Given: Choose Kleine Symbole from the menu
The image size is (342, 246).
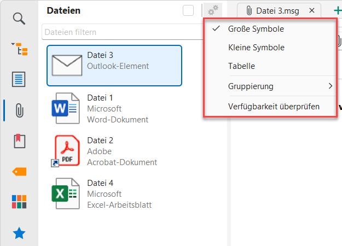Looking at the screenshot, I should 256,48.
